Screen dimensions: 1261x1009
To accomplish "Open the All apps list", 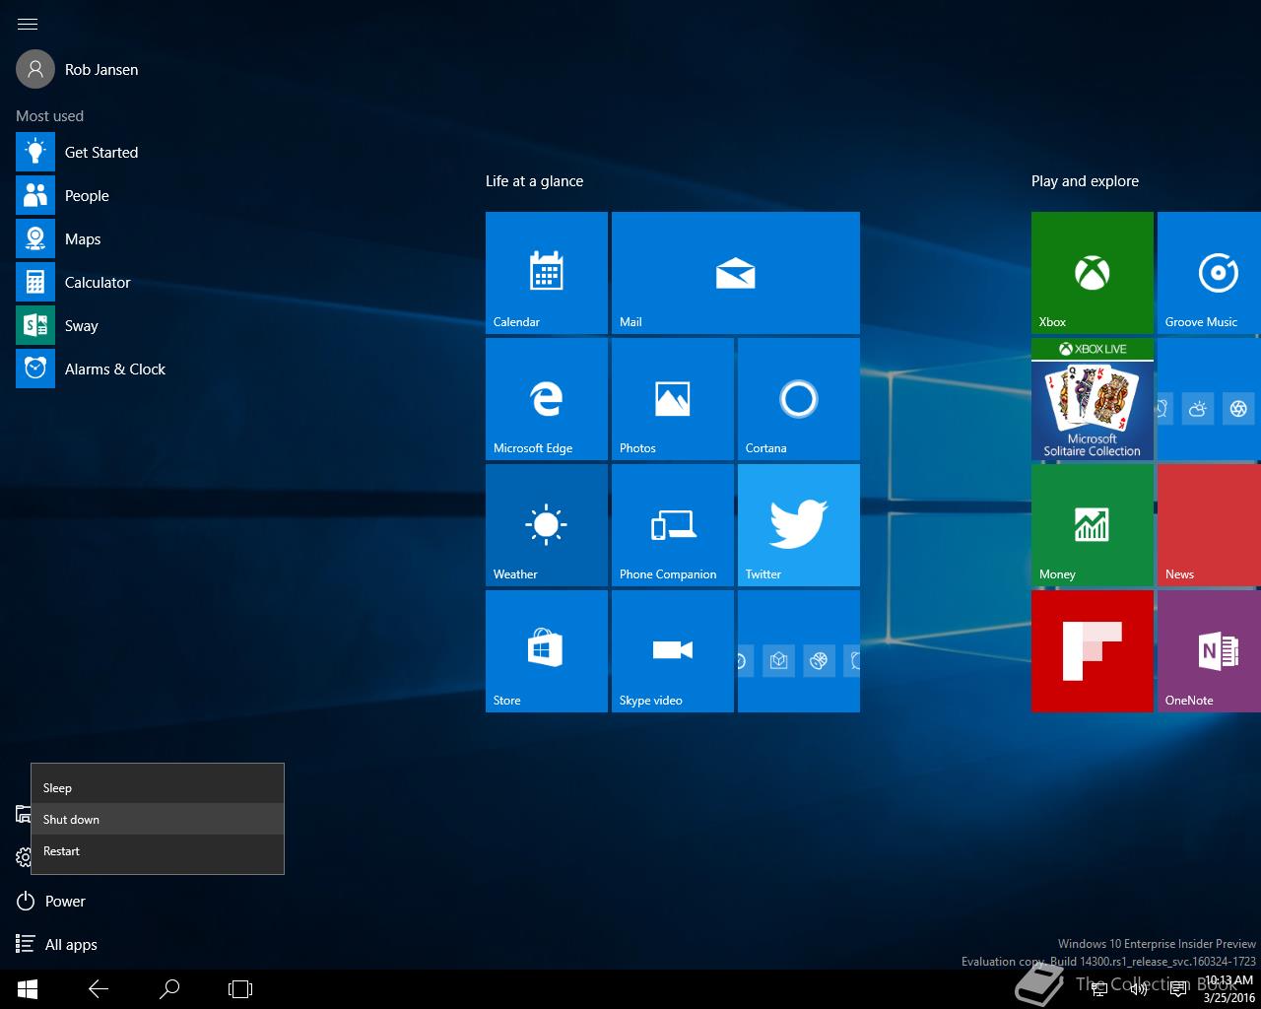I will pos(57,944).
